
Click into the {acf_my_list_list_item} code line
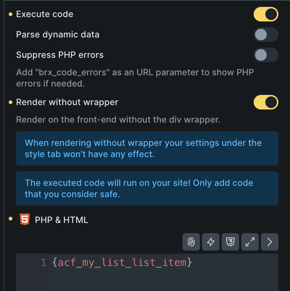pos(122,262)
